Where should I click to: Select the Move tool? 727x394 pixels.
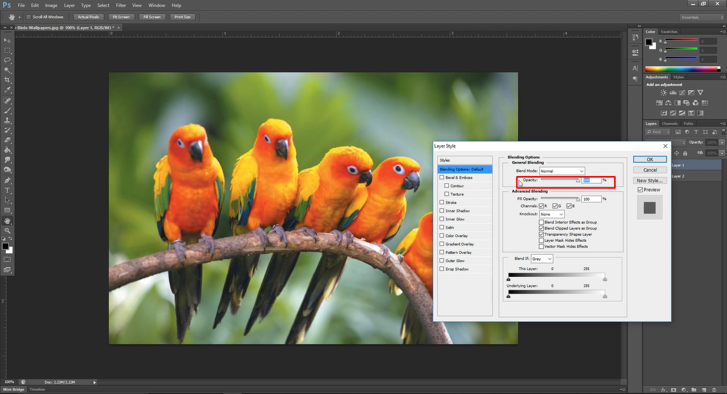[7, 40]
